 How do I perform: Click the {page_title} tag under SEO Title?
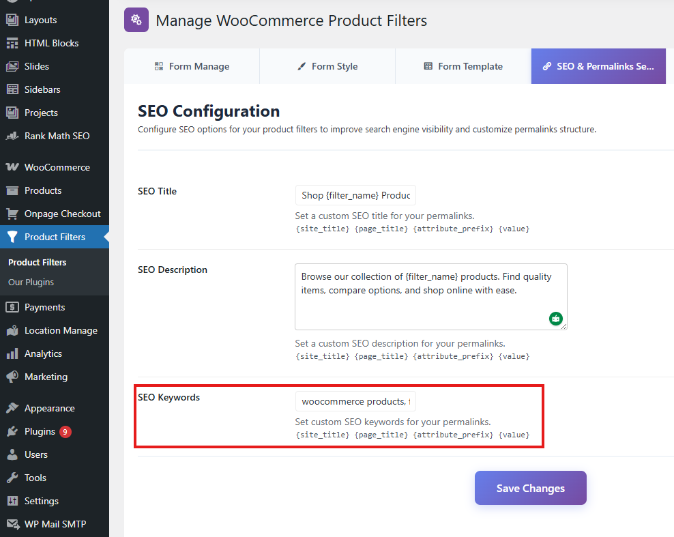click(x=381, y=229)
